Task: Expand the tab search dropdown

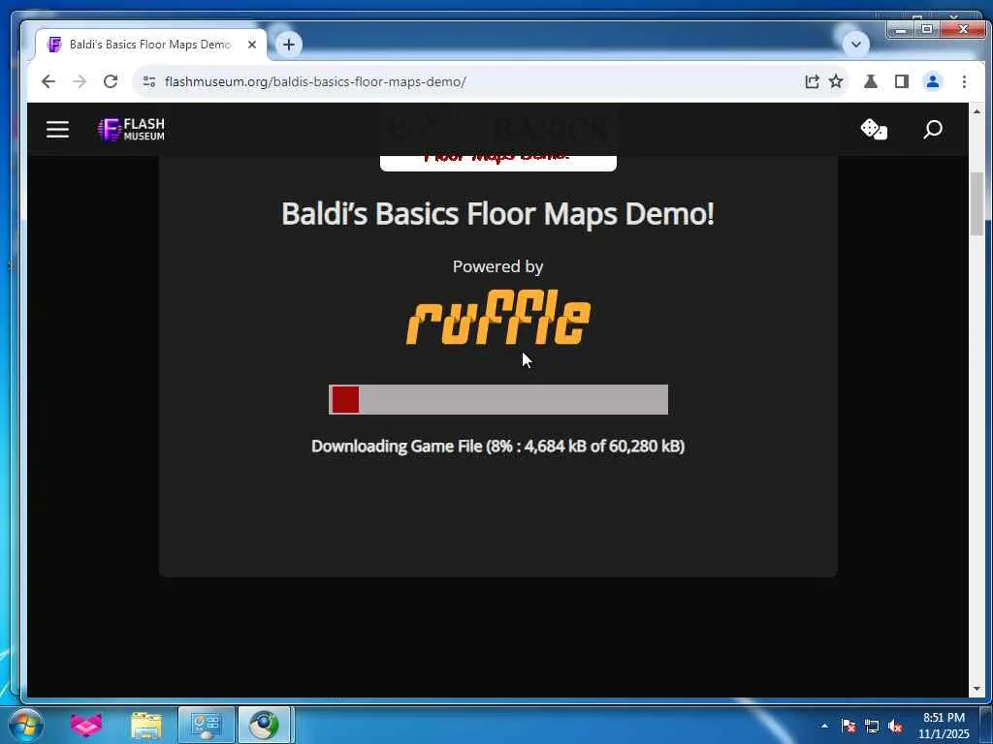Action: click(856, 45)
